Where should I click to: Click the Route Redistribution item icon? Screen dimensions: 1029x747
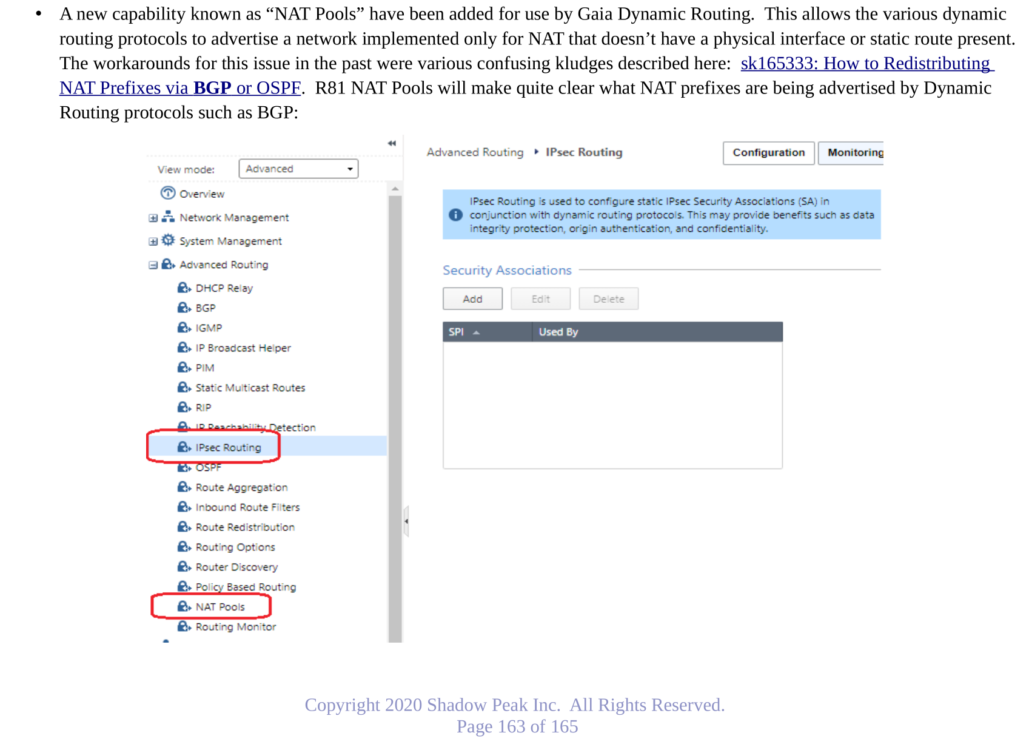(x=184, y=527)
